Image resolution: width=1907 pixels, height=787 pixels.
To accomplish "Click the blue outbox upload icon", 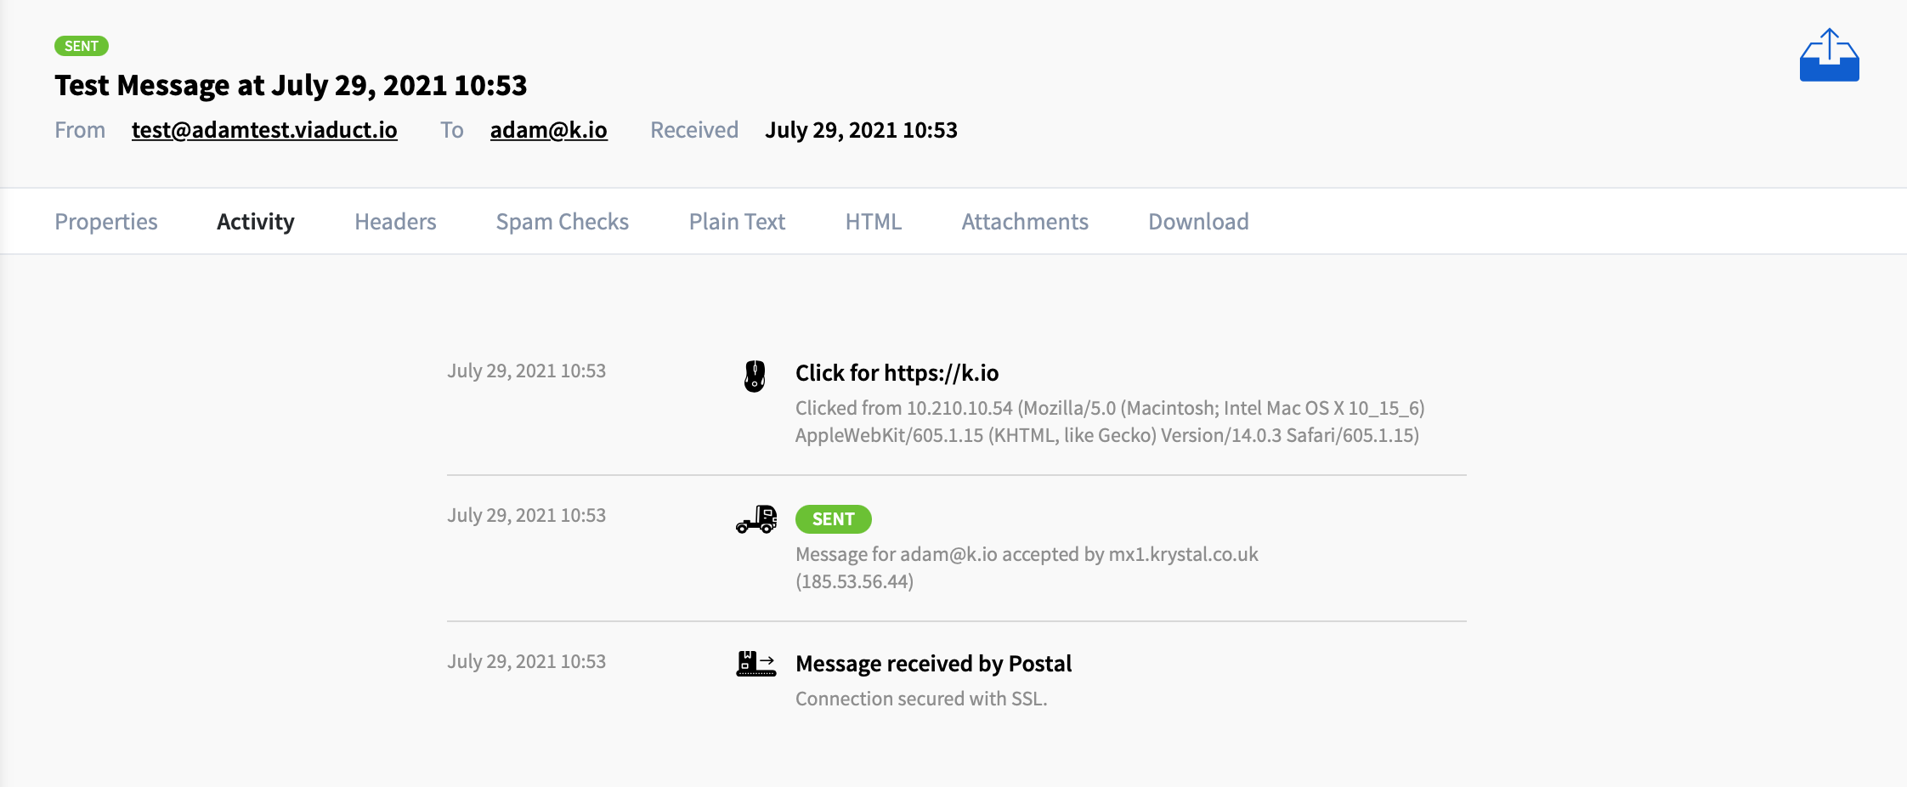I will (x=1829, y=55).
